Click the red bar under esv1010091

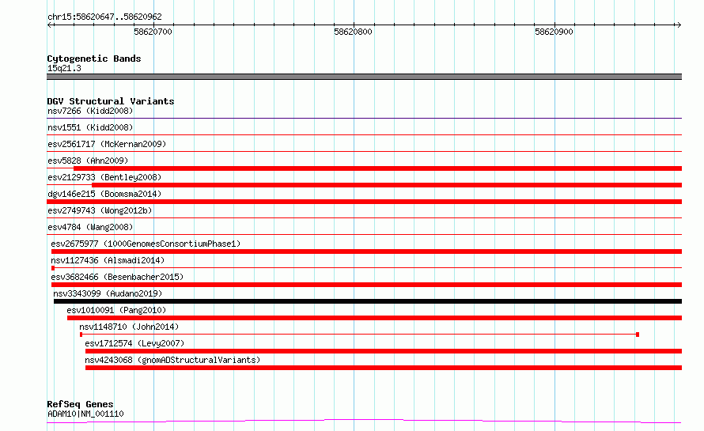pos(374,318)
